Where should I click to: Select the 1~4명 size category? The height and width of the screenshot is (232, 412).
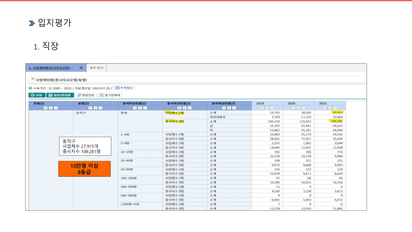tap(125, 135)
